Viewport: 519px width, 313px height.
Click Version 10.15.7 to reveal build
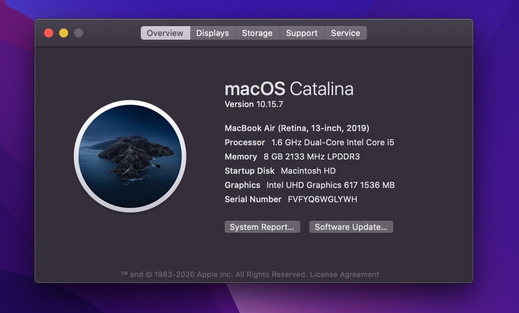[x=254, y=104]
